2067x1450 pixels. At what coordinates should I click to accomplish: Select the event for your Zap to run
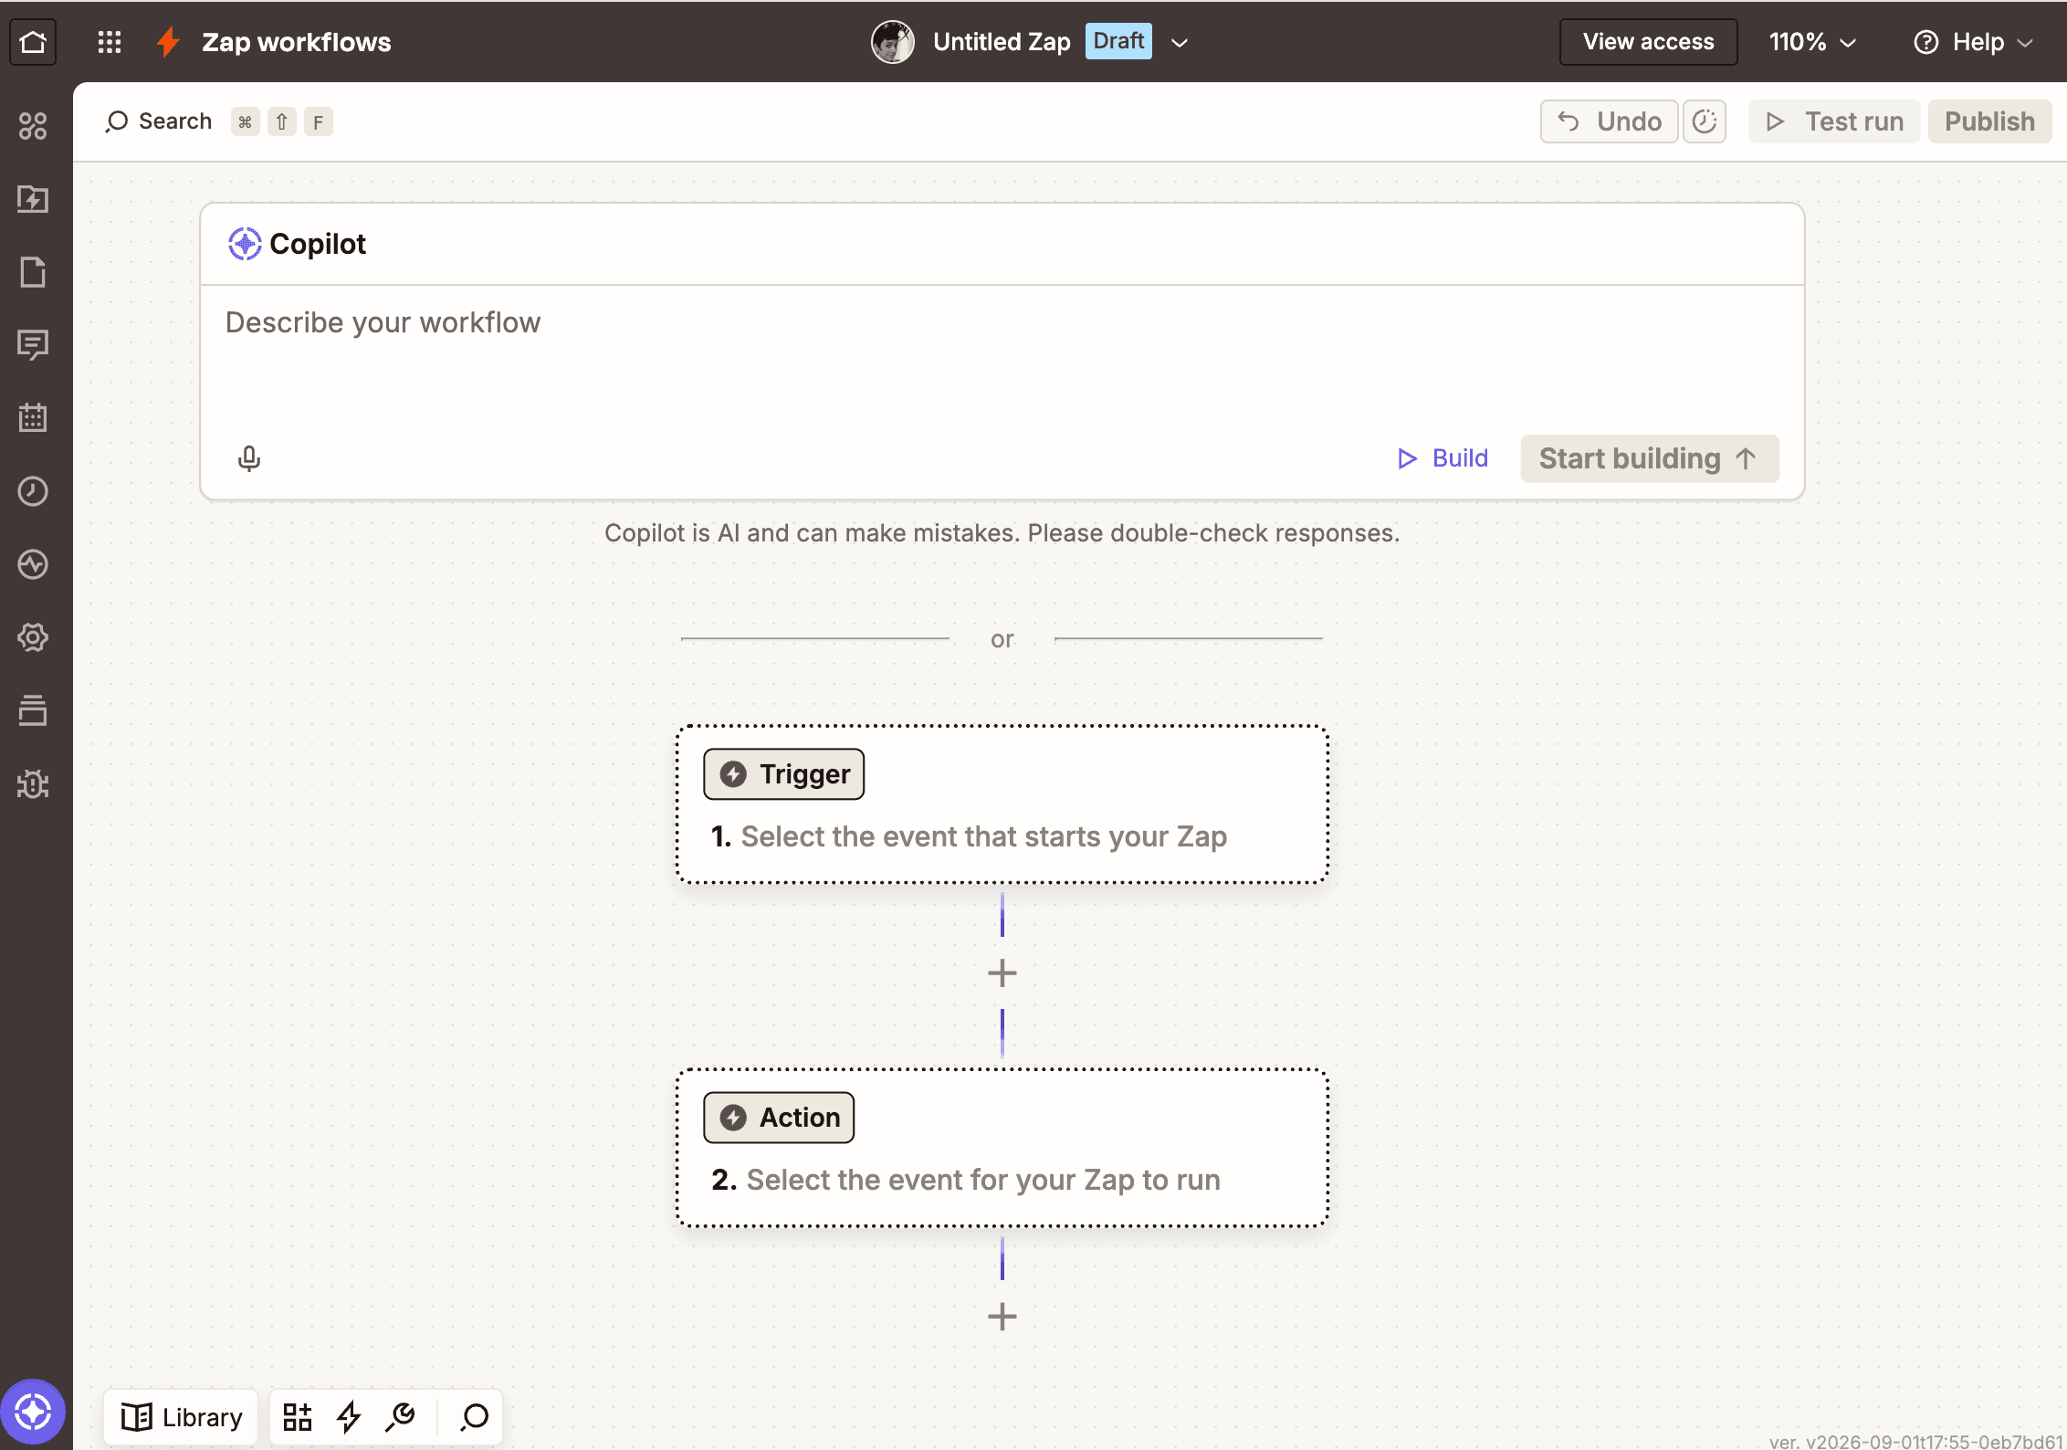pos(982,1180)
